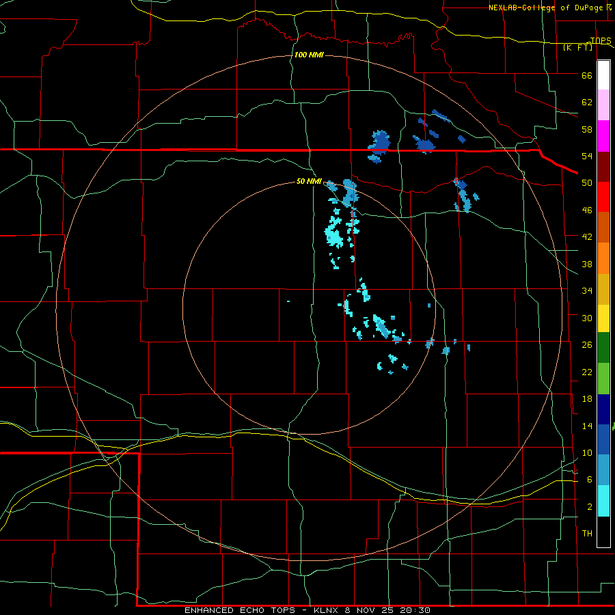The width and height of the screenshot is (615, 615).
Task: Select the dark red legend swatch
Action: (603, 166)
